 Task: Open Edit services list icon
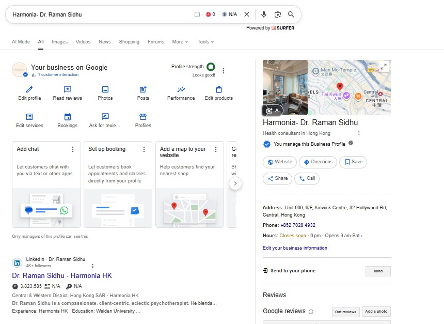[x=29, y=117]
